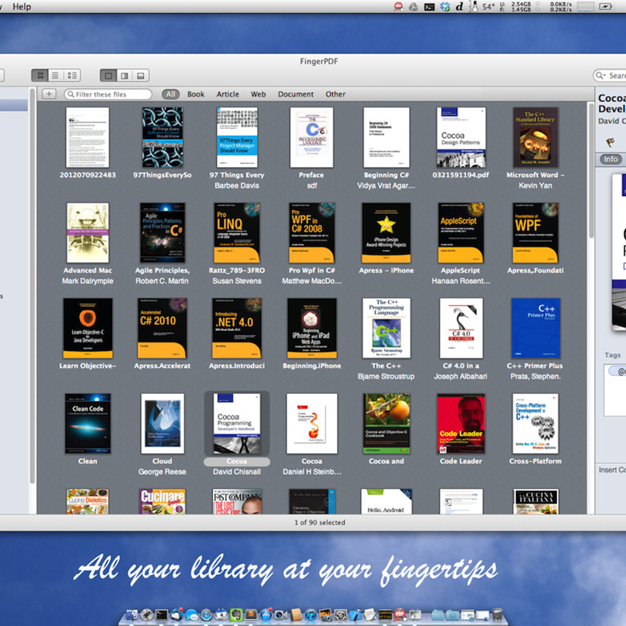Click the Info button in side panel
The height and width of the screenshot is (626, 626).
610,159
